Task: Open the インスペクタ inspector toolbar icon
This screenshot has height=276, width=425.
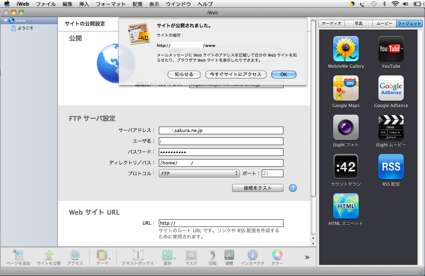Action: click(252, 255)
